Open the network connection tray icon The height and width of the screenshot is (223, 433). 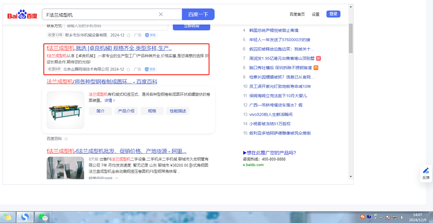[395, 217]
